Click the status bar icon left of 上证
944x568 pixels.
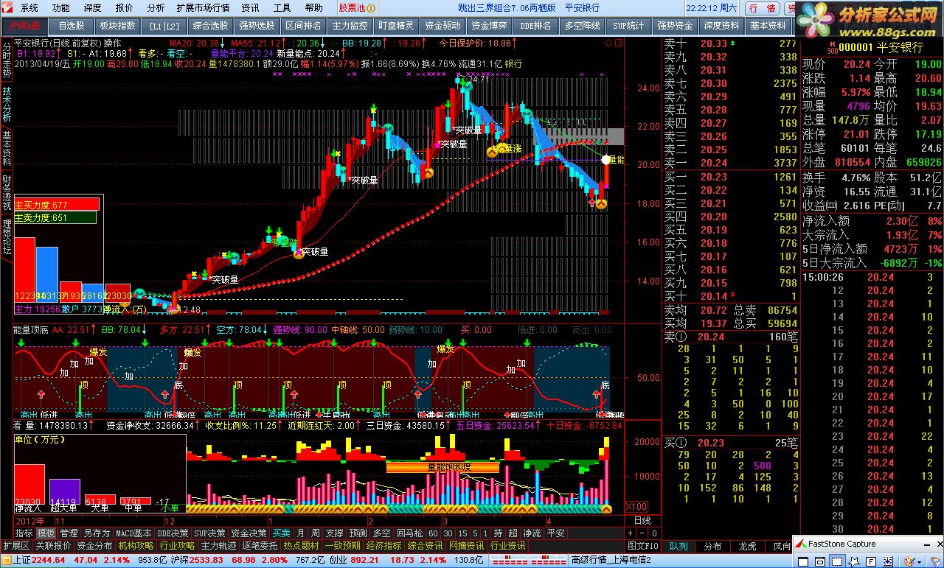7,560
